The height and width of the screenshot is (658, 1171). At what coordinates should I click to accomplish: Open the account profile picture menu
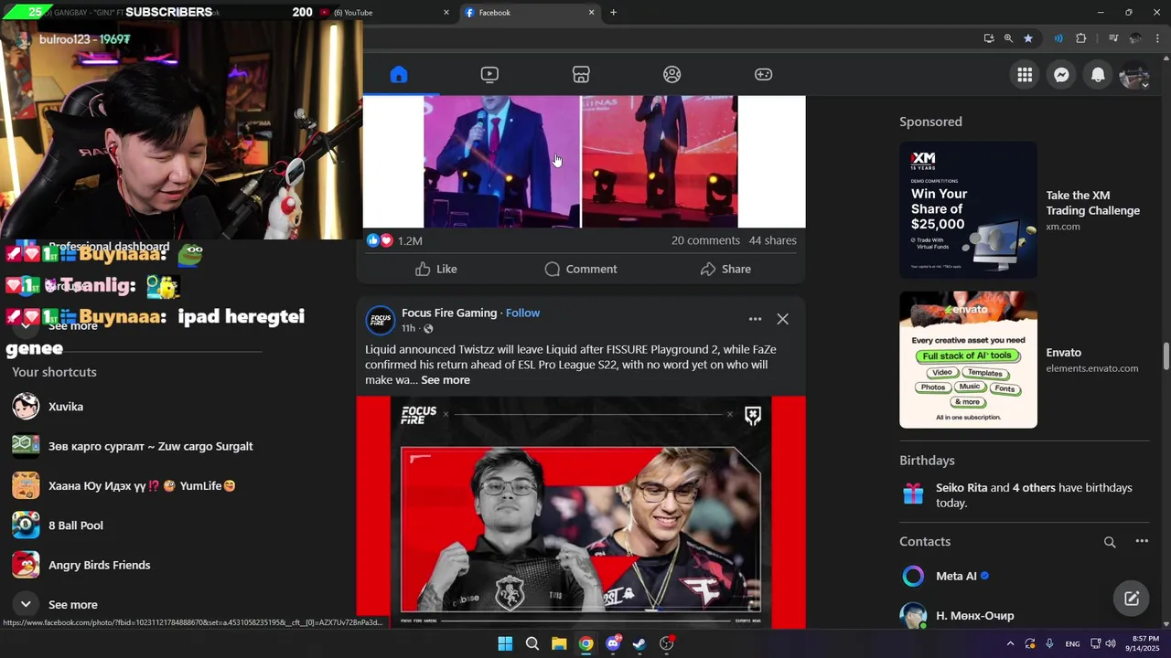click(x=1134, y=75)
